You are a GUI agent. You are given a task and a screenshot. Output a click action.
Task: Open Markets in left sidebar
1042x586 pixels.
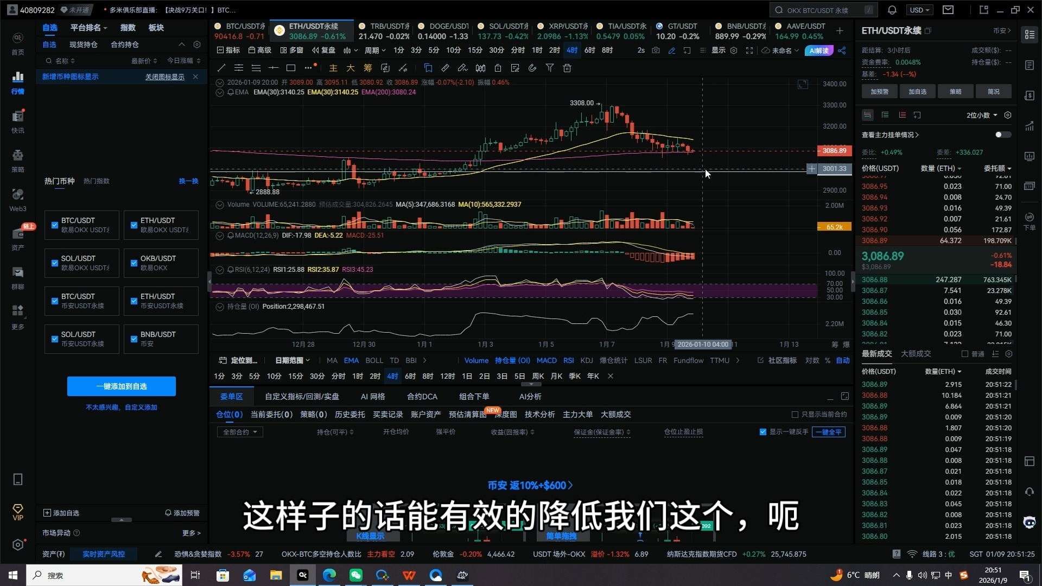tap(18, 83)
